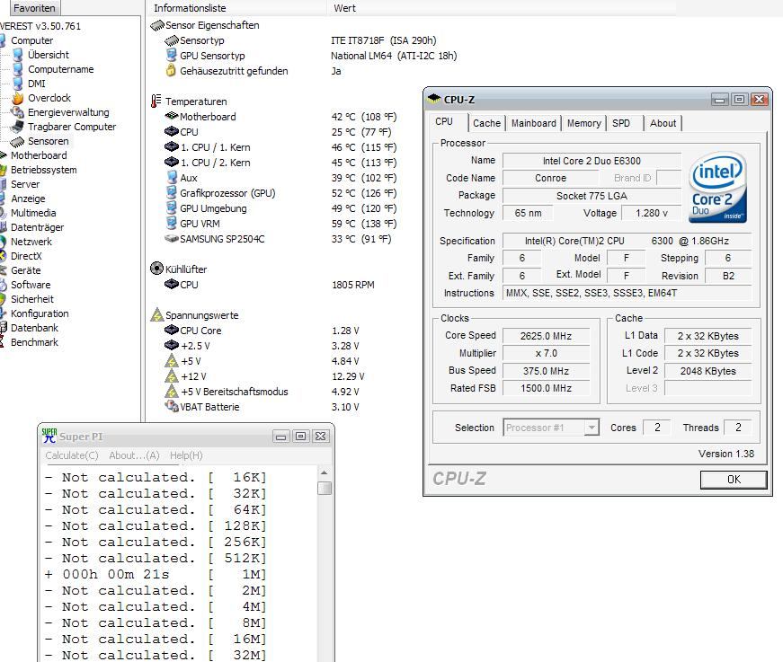Click the Name field Intel Core 2 Duo E6300

point(592,161)
